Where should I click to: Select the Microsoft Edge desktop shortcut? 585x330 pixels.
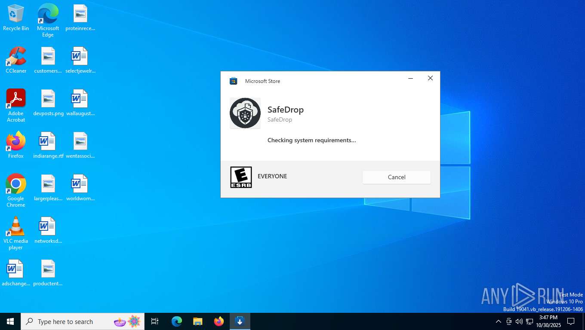(x=48, y=20)
